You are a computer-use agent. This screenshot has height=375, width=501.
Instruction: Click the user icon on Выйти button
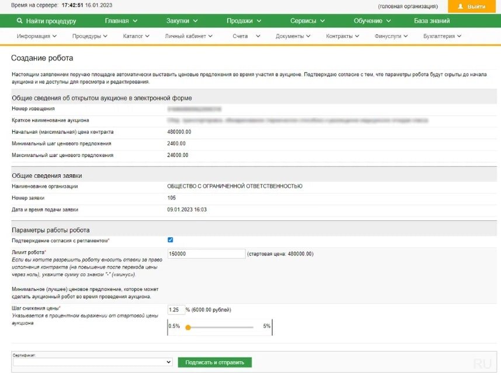click(x=461, y=6)
